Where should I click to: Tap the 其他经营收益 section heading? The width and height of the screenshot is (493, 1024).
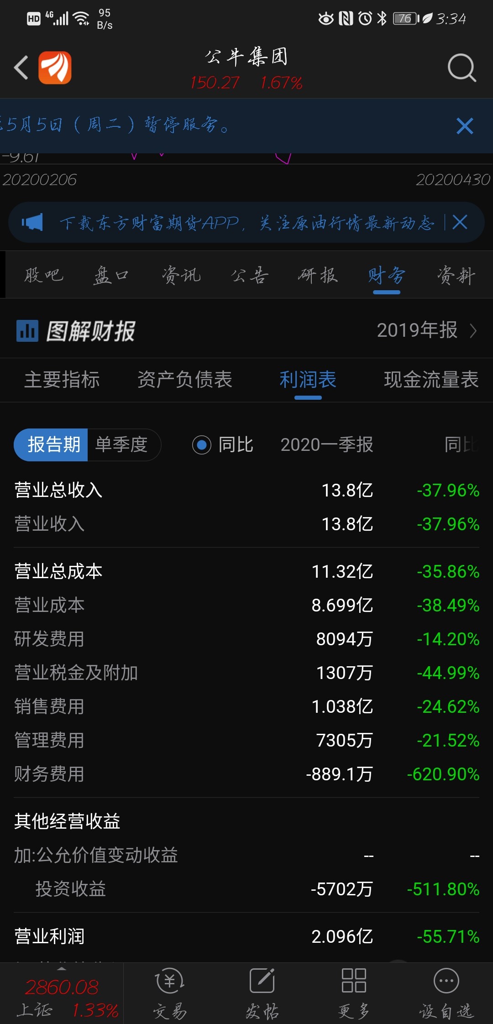pos(67,821)
